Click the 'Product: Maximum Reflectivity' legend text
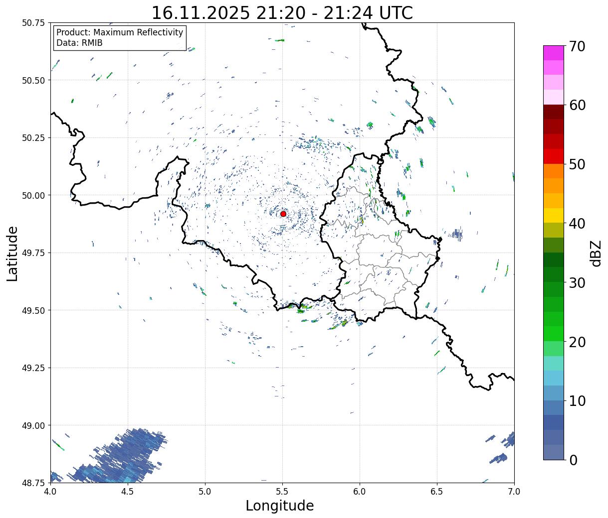This screenshot has width=608, height=518. point(120,32)
